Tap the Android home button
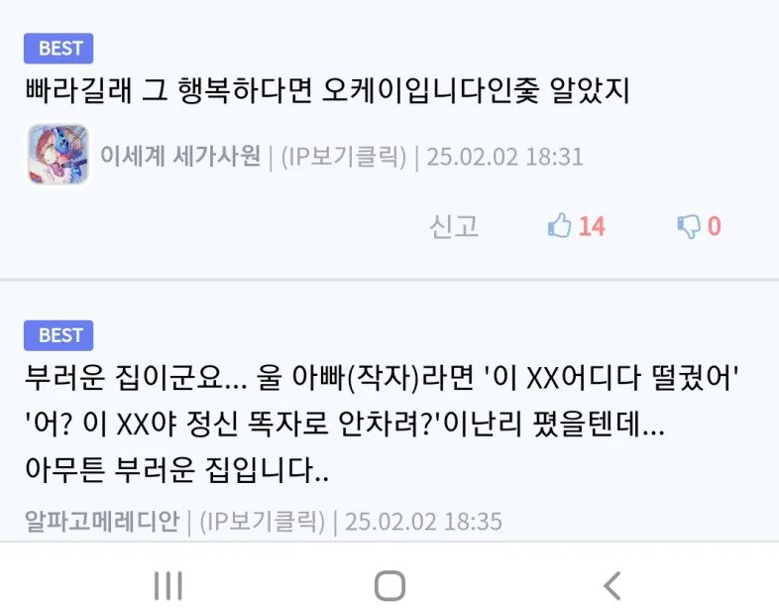Viewport: 779px width, 615px height. pyautogui.click(x=390, y=585)
